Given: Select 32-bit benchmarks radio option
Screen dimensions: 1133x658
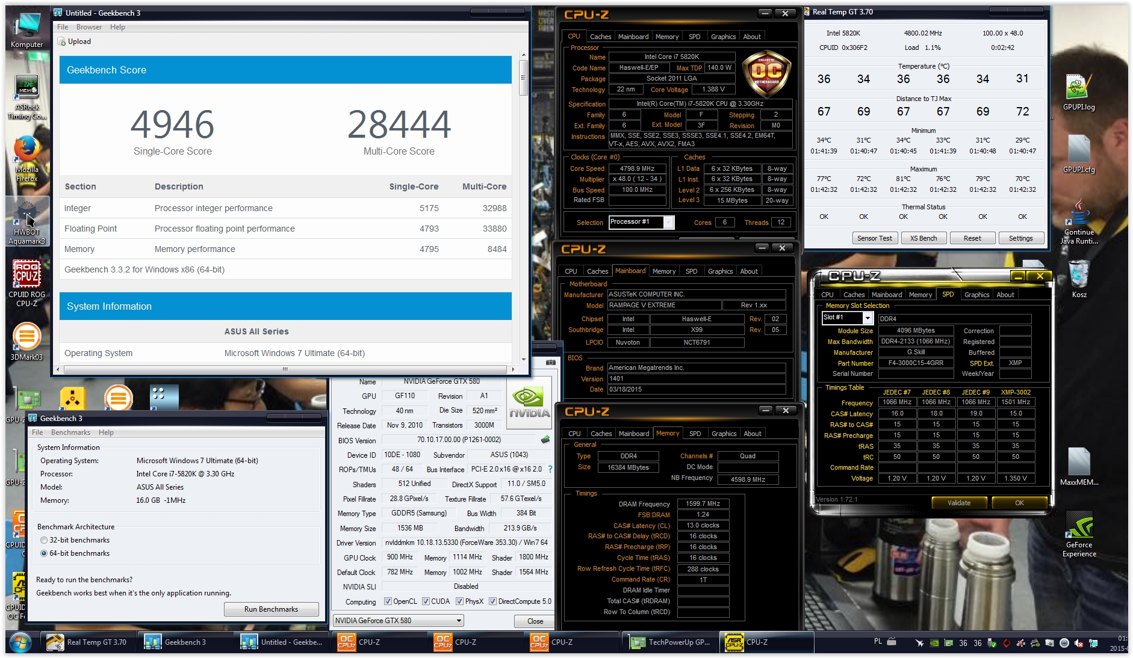Looking at the screenshot, I should (44, 540).
